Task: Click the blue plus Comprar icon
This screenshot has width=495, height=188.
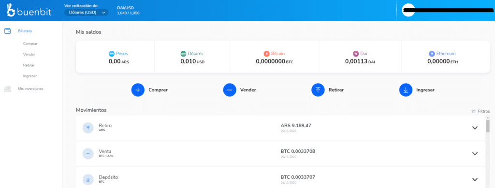Action: 138,90
